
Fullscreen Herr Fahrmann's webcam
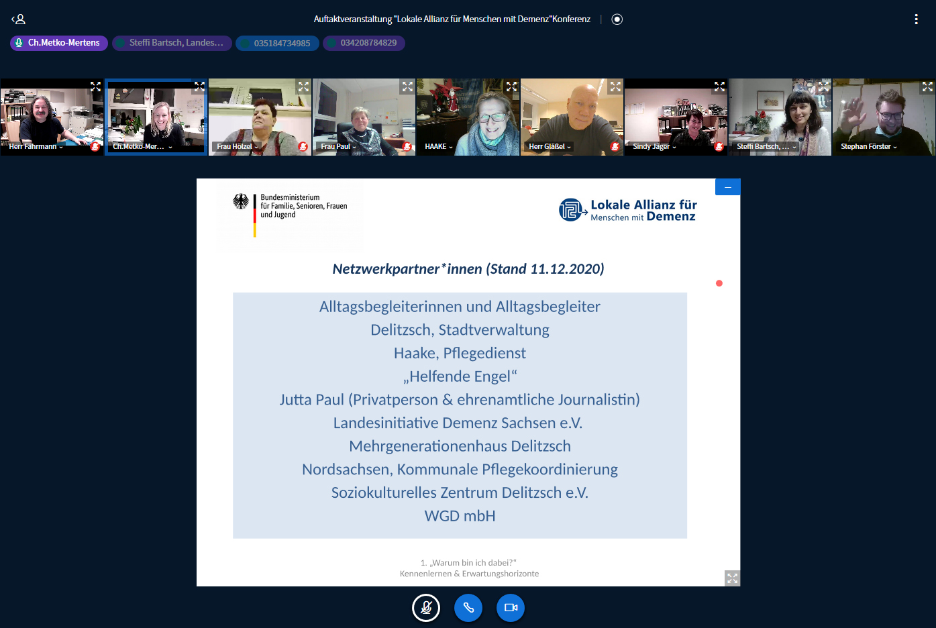point(95,87)
